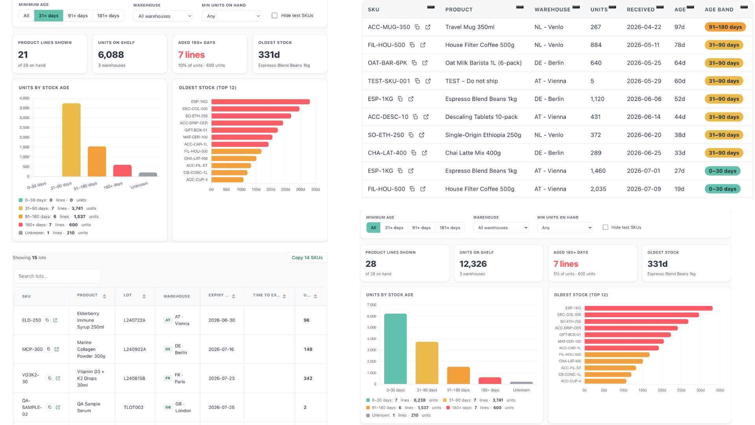Tick Hide test SKUs above the 28-lines summary
Screen dimensions: 755x425
(x=606, y=227)
